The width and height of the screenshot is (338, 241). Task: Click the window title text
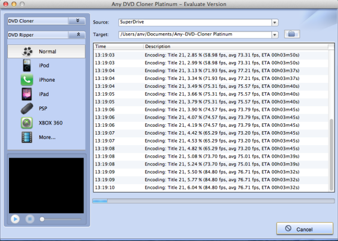(x=169, y=4)
